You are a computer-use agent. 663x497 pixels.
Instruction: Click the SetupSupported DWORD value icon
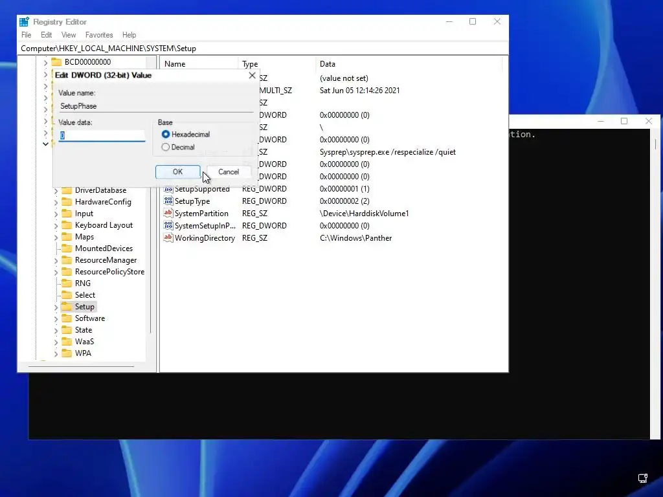(x=168, y=189)
